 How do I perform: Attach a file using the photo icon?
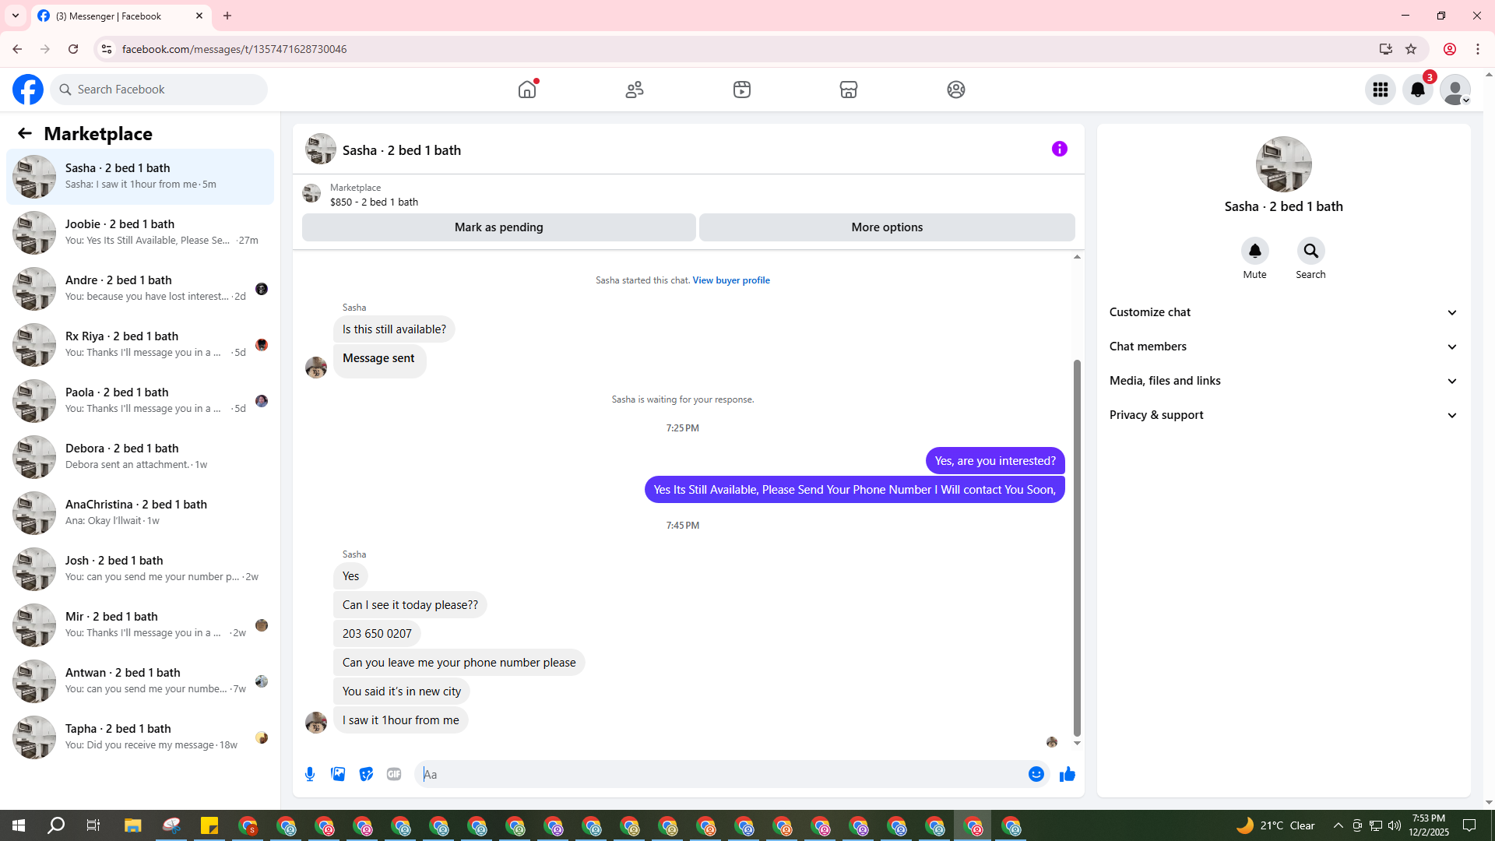(338, 774)
